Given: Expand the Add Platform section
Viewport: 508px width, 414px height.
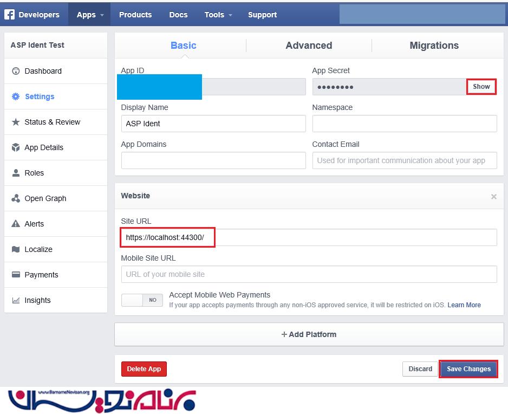Looking at the screenshot, I should click(309, 334).
